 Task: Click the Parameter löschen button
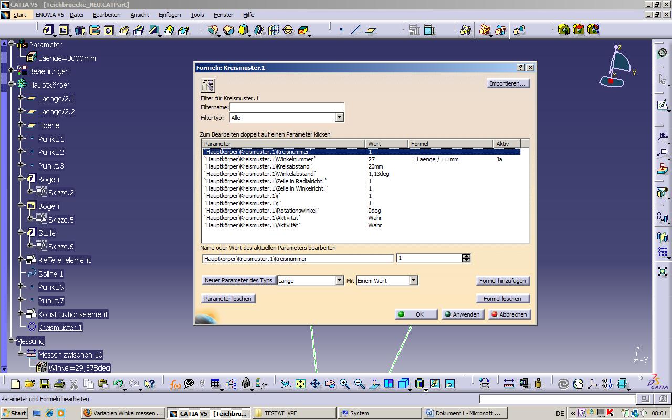[x=228, y=299]
